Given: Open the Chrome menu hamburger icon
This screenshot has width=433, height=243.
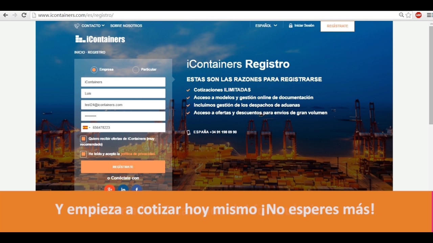Looking at the screenshot, I should 429,15.
